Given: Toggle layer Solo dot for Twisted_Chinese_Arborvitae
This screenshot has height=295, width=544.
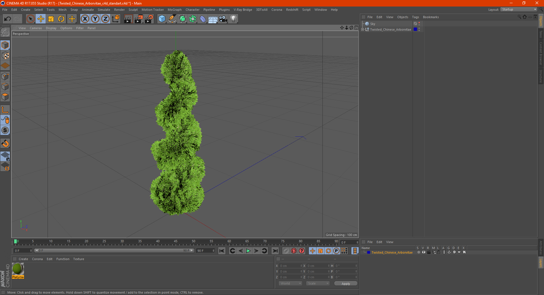Looking at the screenshot, I should (418, 252).
